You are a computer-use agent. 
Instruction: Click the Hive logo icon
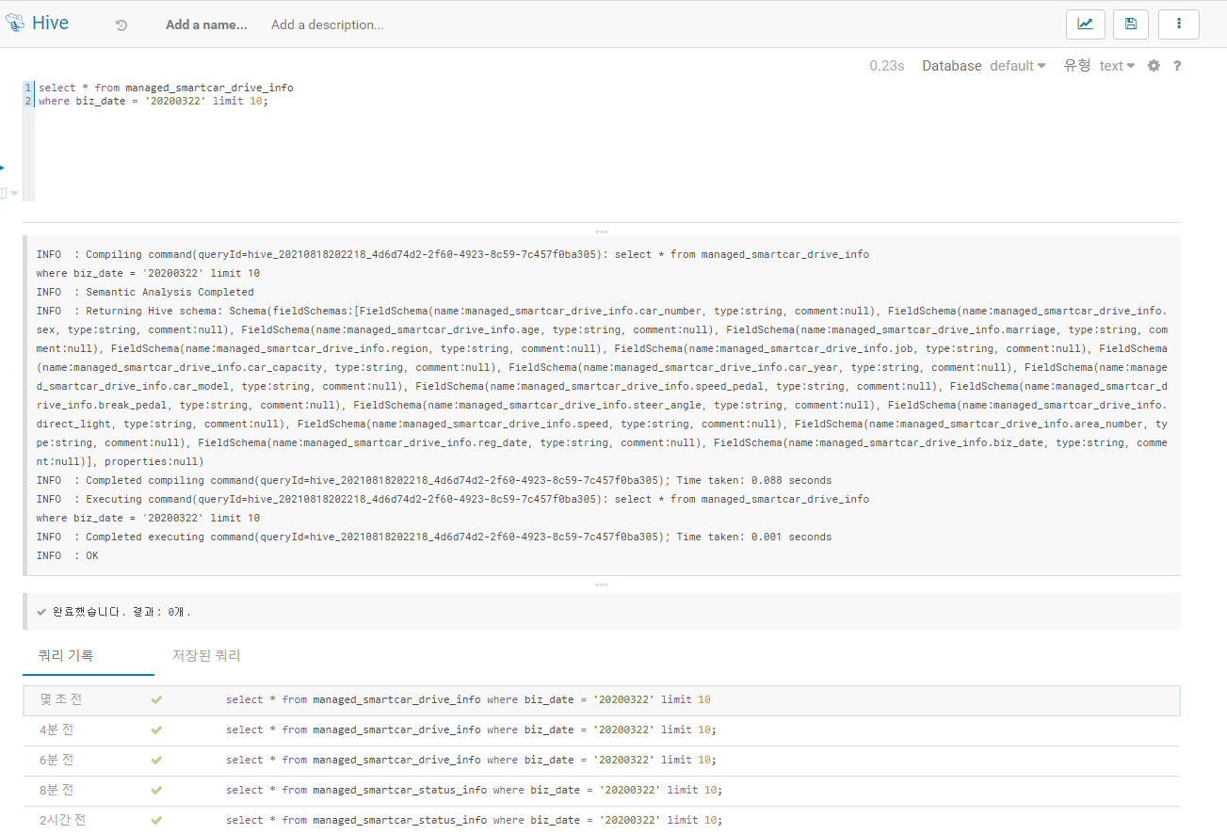point(15,24)
